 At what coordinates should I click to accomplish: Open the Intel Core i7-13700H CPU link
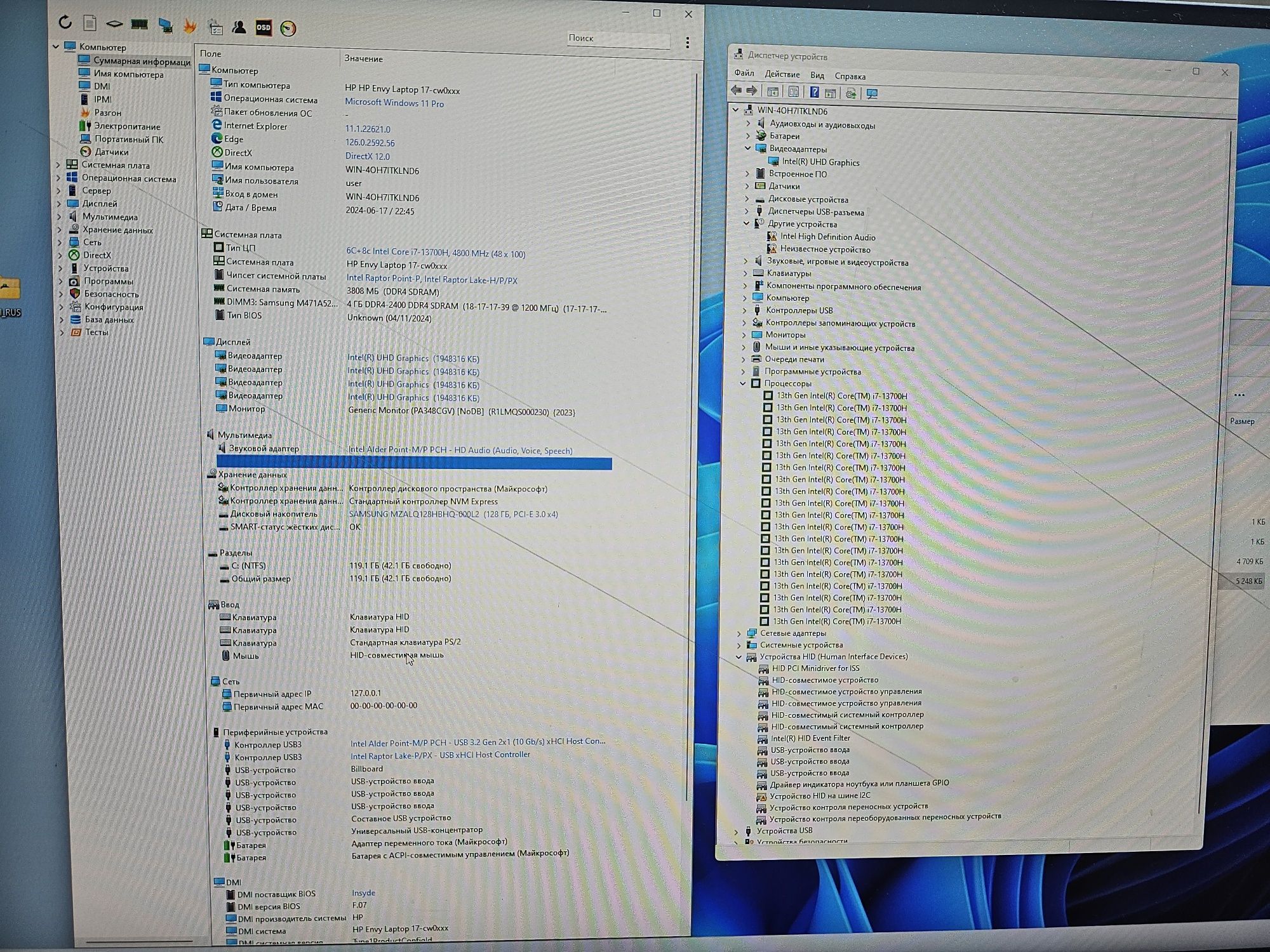tap(436, 253)
